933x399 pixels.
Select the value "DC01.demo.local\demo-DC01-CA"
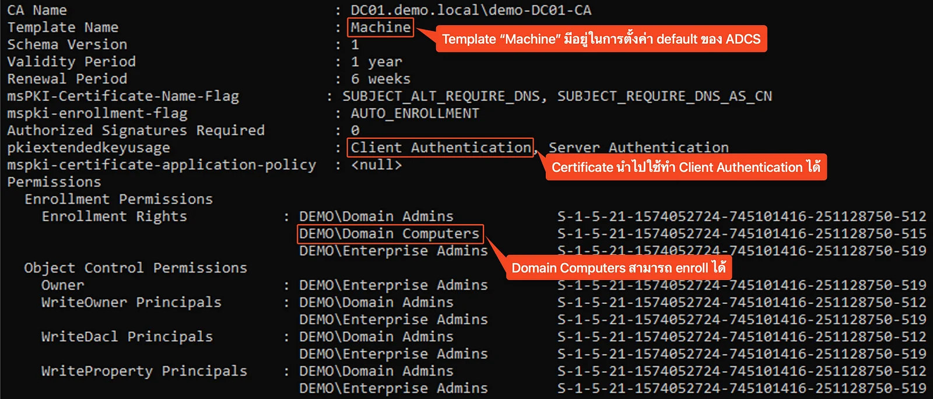click(x=471, y=10)
